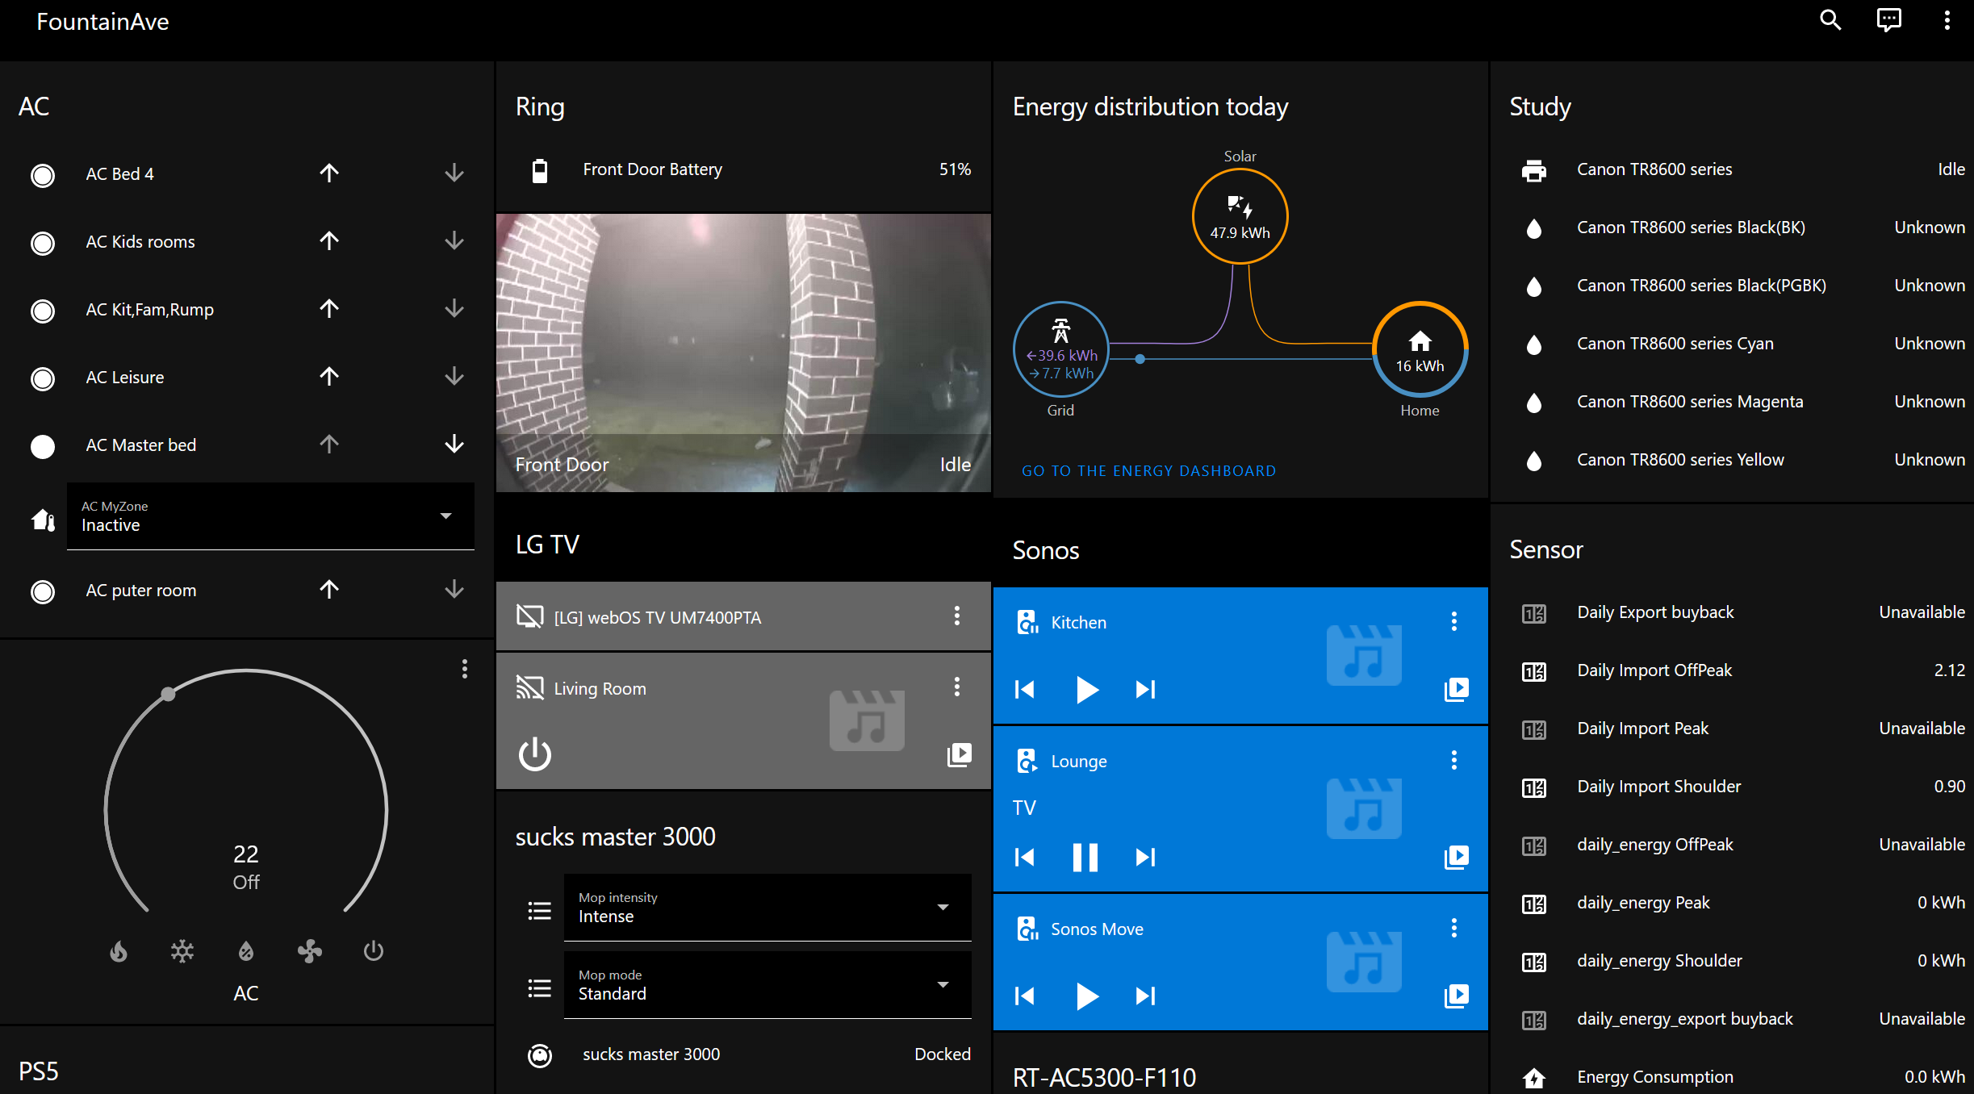Click the Home energy circle

tap(1420, 349)
